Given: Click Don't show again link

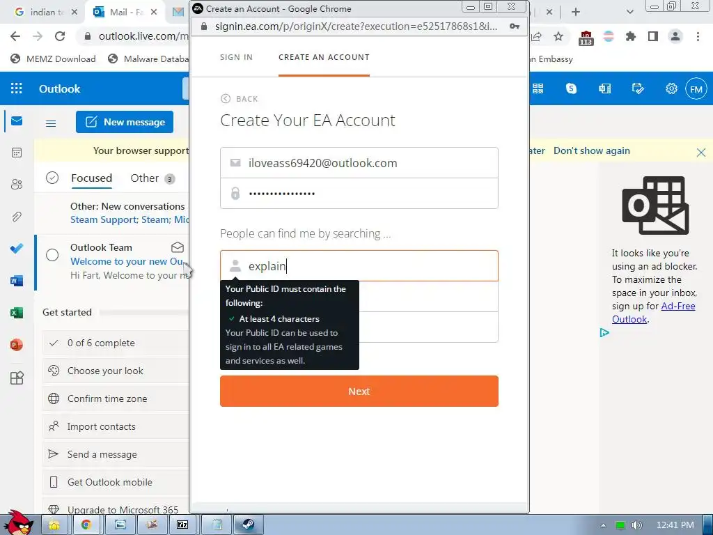Looking at the screenshot, I should (592, 150).
